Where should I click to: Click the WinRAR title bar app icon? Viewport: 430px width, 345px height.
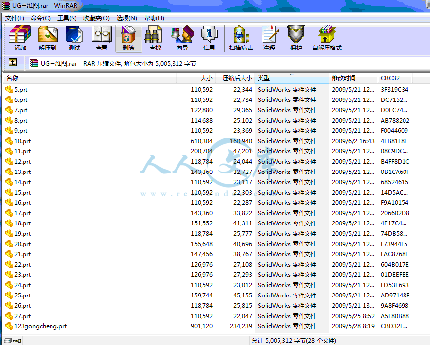(6, 5)
